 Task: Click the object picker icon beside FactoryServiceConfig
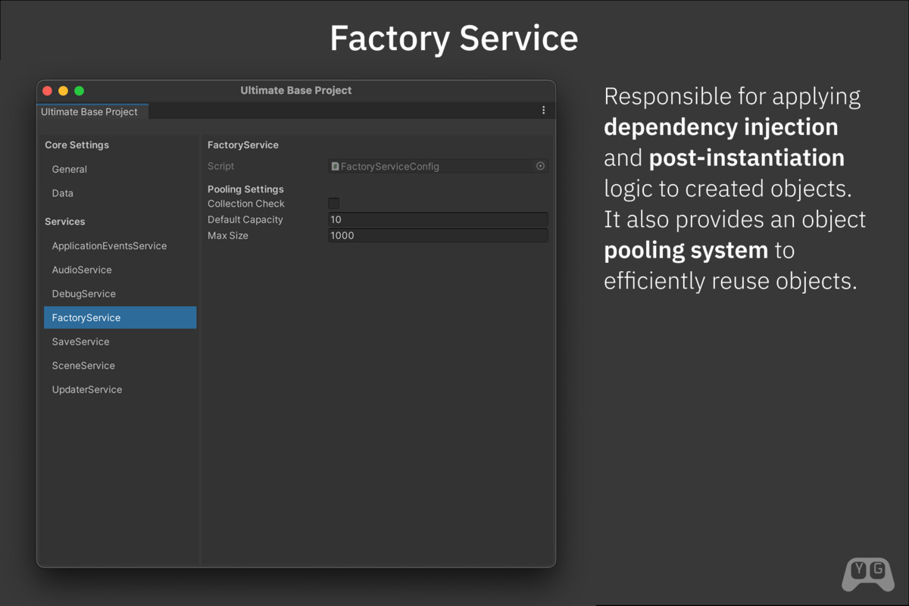540,166
